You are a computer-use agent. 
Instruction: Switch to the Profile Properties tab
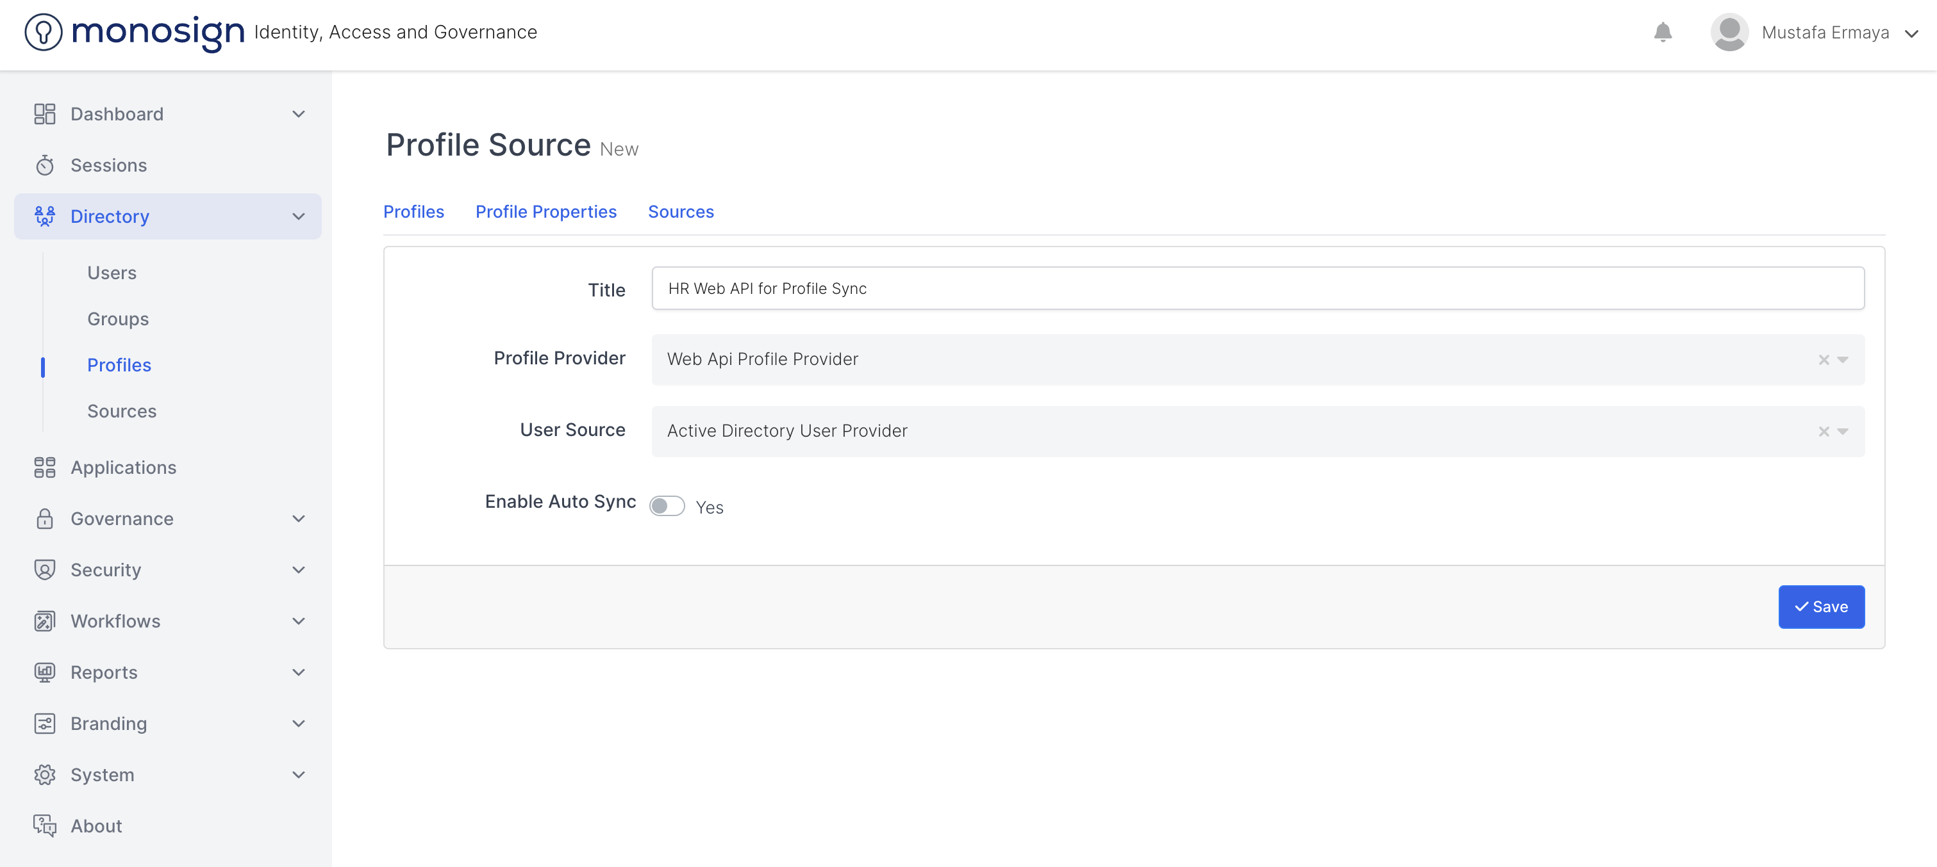546,211
